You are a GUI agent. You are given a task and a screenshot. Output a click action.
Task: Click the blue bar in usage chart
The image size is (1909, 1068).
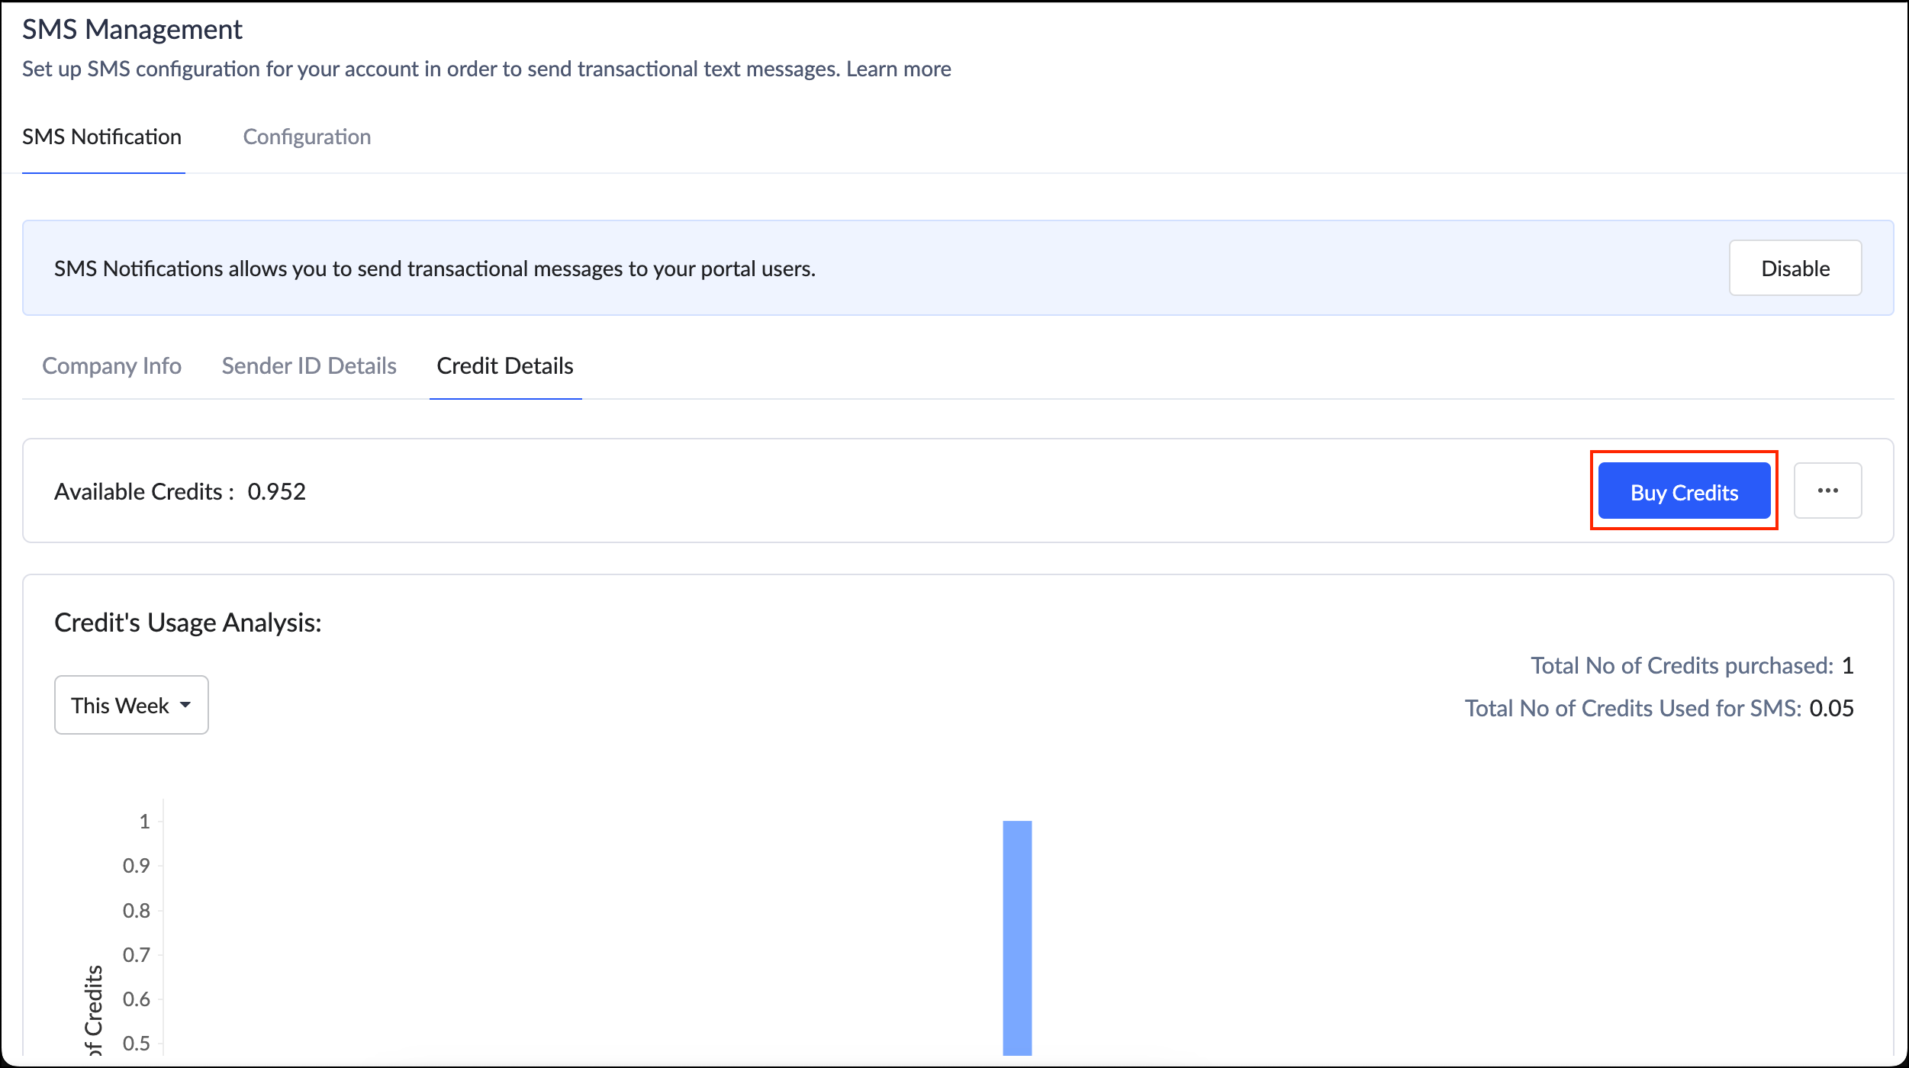click(x=1016, y=938)
